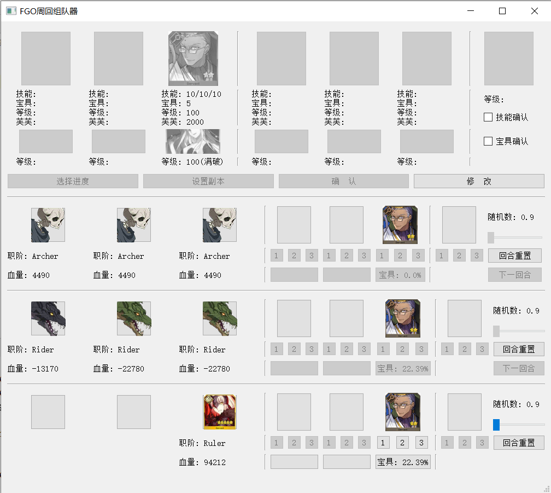Click the servant portrait in round one
This screenshot has width=551, height=493.
pos(400,225)
